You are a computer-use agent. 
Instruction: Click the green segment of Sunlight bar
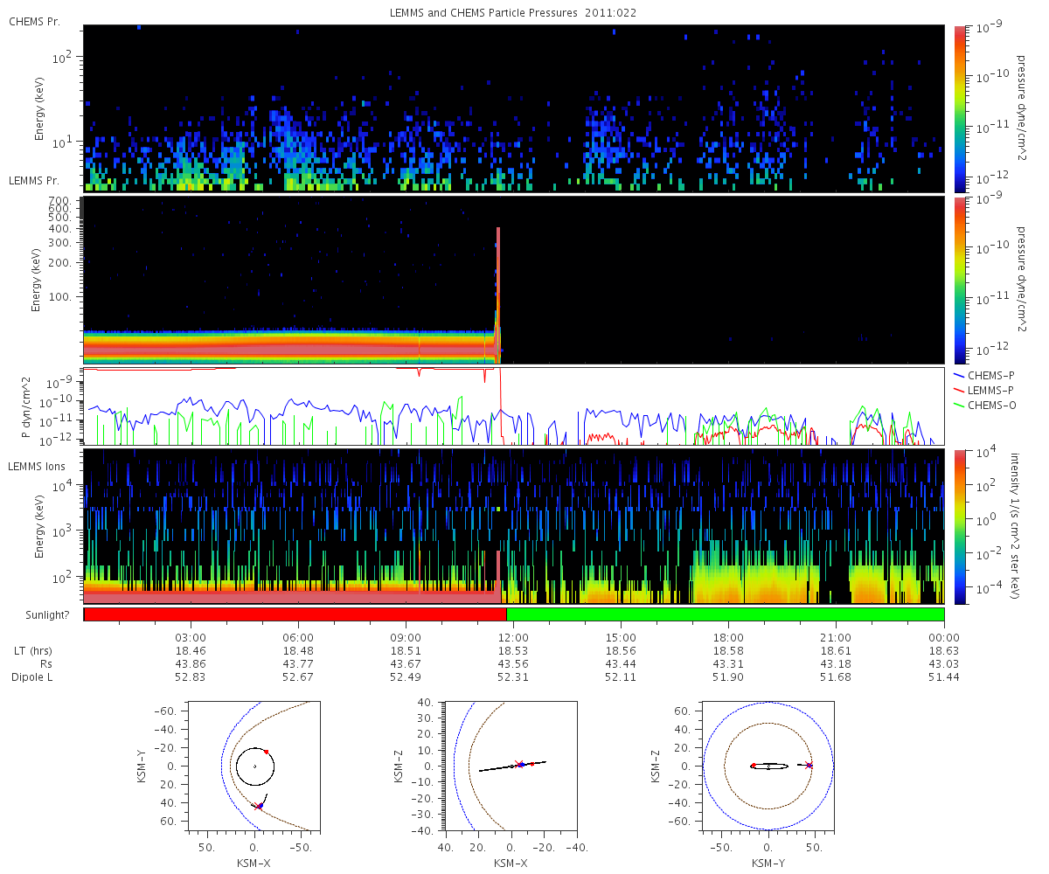point(726,614)
